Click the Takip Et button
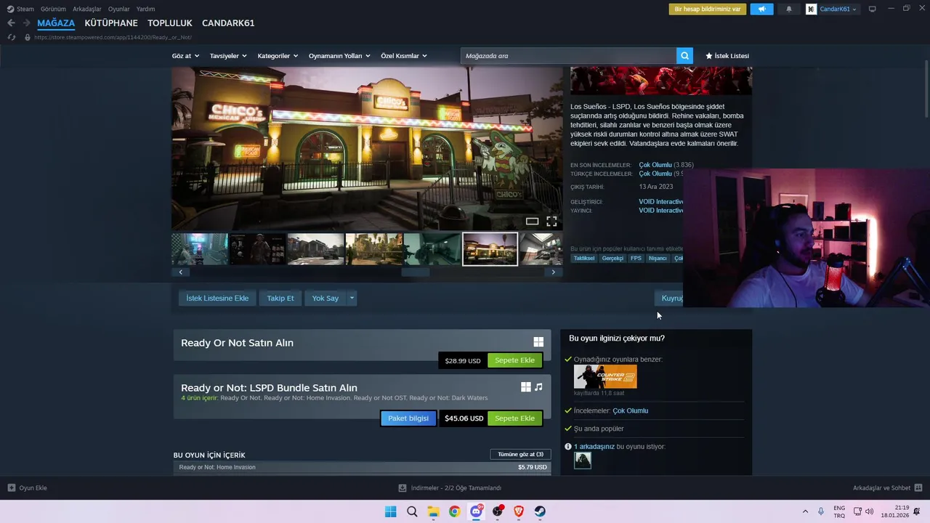 pyautogui.click(x=280, y=298)
